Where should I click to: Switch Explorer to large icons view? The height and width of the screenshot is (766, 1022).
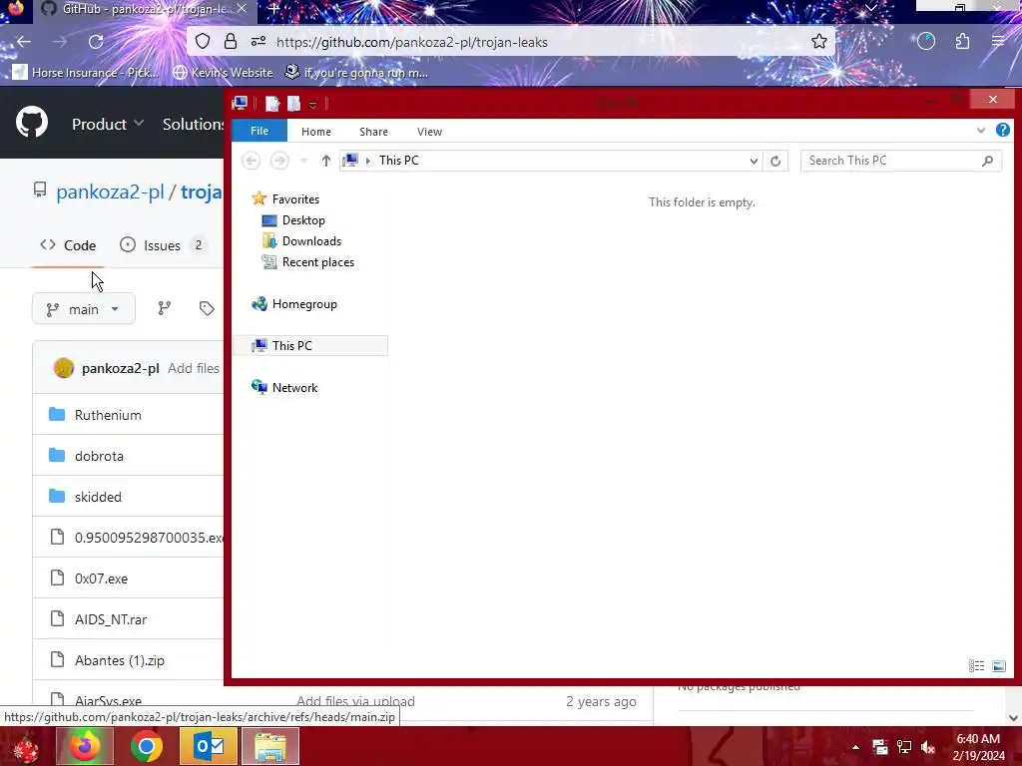click(x=998, y=665)
